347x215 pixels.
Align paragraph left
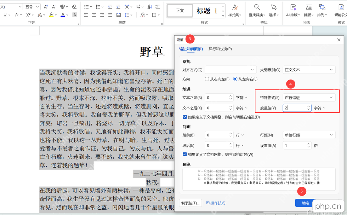coord(86,15)
